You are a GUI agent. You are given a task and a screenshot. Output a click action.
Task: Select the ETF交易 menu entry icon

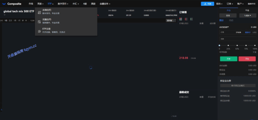pos(39,31)
